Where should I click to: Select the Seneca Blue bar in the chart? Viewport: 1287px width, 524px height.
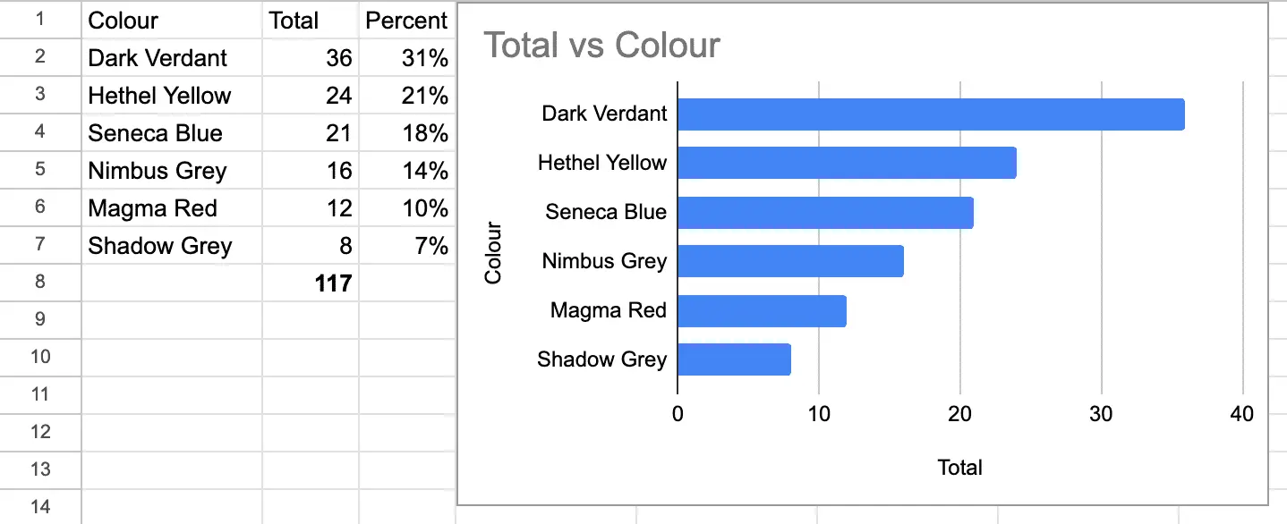pos(825,213)
